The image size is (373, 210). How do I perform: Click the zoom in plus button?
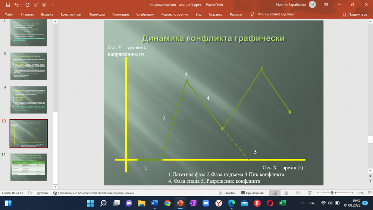click(x=352, y=193)
